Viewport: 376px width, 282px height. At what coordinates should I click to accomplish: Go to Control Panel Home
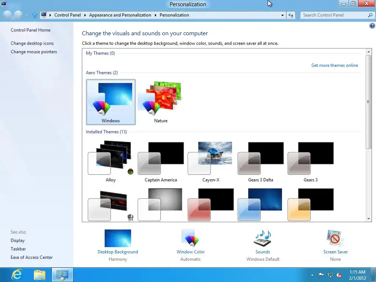30,30
